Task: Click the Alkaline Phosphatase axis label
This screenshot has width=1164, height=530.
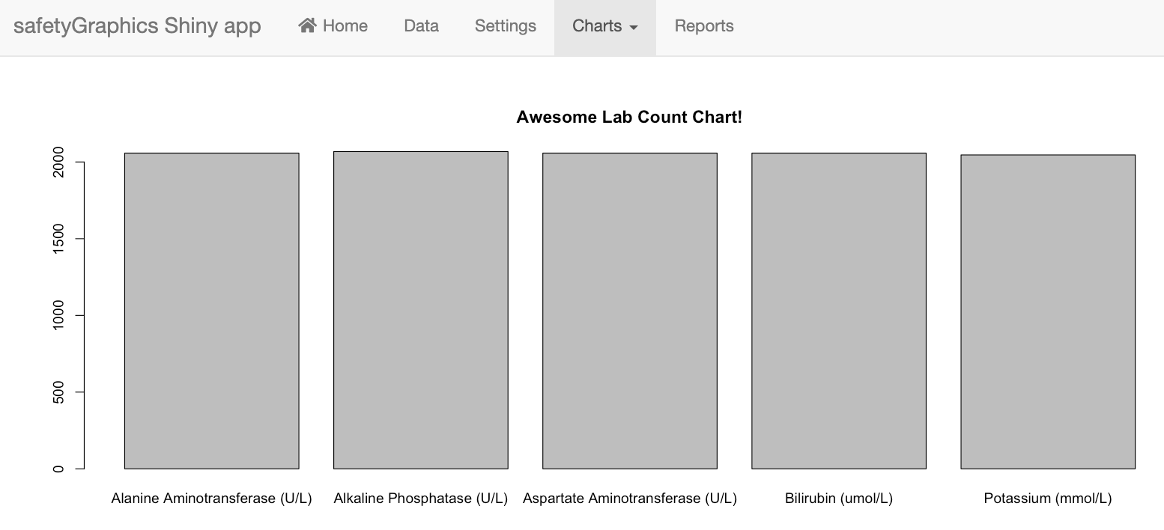Action: click(420, 498)
